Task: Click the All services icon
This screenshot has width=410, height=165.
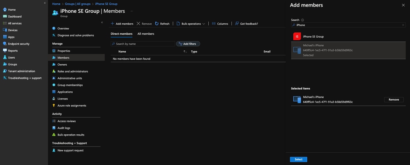Action: [5, 23]
